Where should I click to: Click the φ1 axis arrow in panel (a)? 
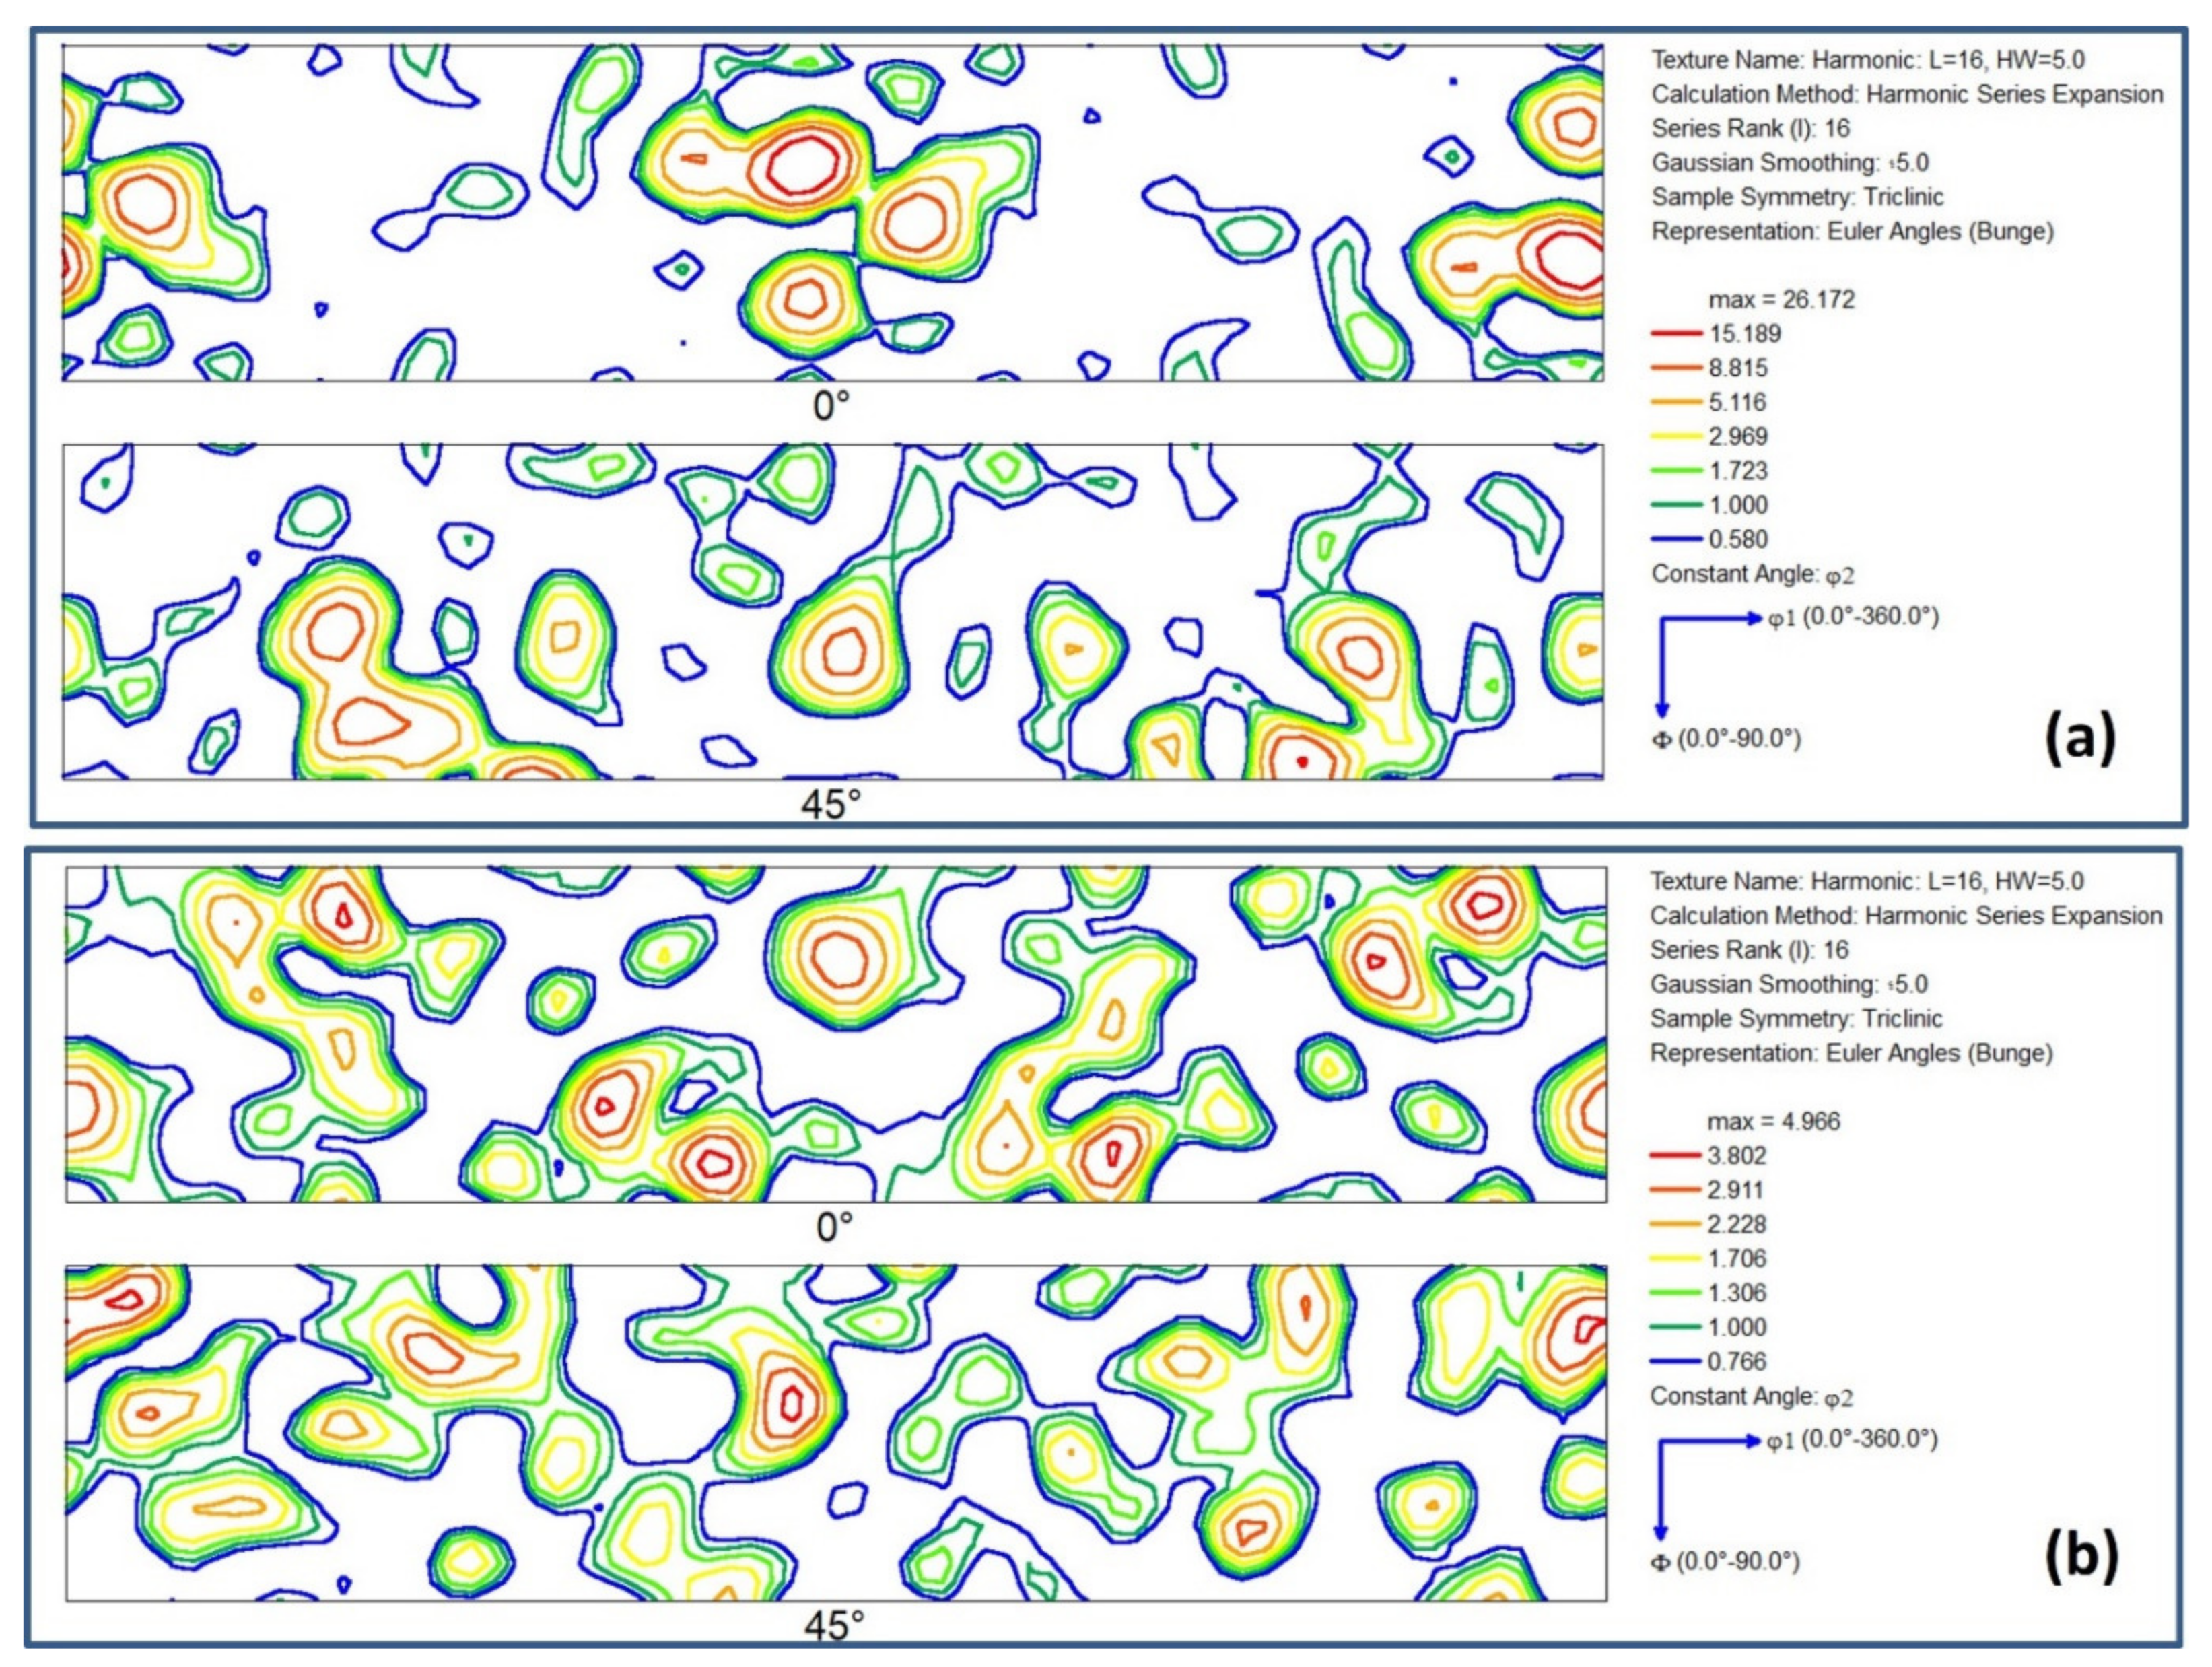pos(1712,619)
